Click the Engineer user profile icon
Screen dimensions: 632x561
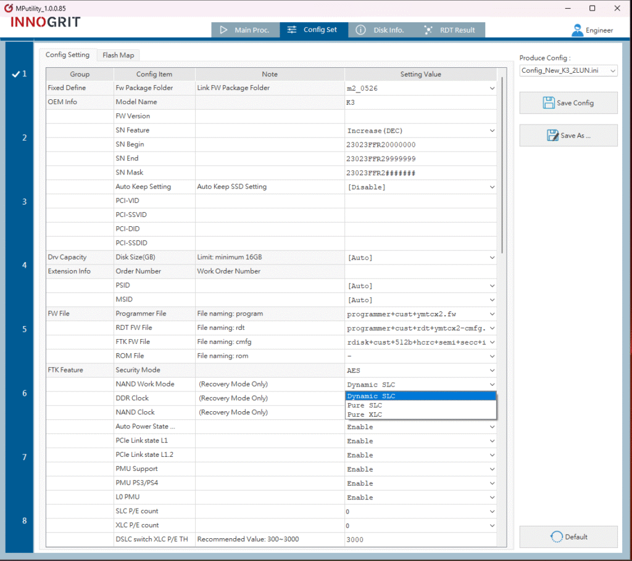[577, 30]
